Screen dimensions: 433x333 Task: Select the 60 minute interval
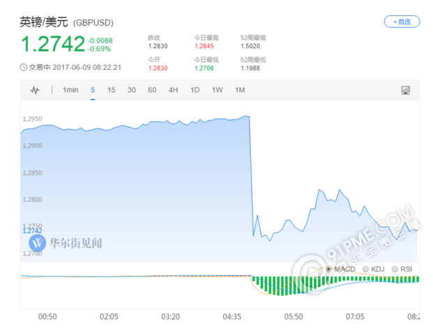coord(152,90)
